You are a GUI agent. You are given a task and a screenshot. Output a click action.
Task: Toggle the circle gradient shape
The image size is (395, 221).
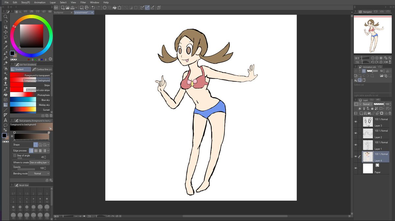tap(40, 144)
